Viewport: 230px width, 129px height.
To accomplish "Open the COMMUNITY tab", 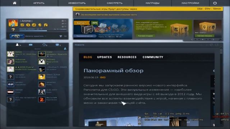I will (x=153, y=57).
